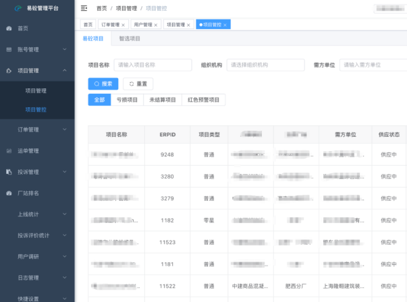Click the blue 搜索 button

pos(103,84)
